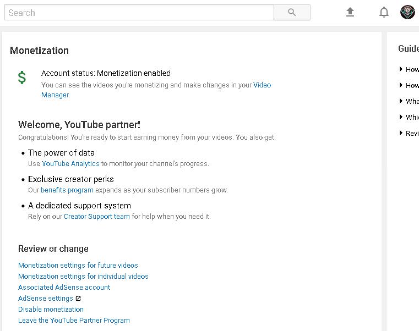Follow the benefits program link
Viewport: 419px width, 331px height.
point(67,190)
